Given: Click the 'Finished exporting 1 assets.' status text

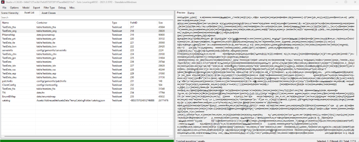Looking at the screenshot, I should pyautogui.click(x=191, y=141).
